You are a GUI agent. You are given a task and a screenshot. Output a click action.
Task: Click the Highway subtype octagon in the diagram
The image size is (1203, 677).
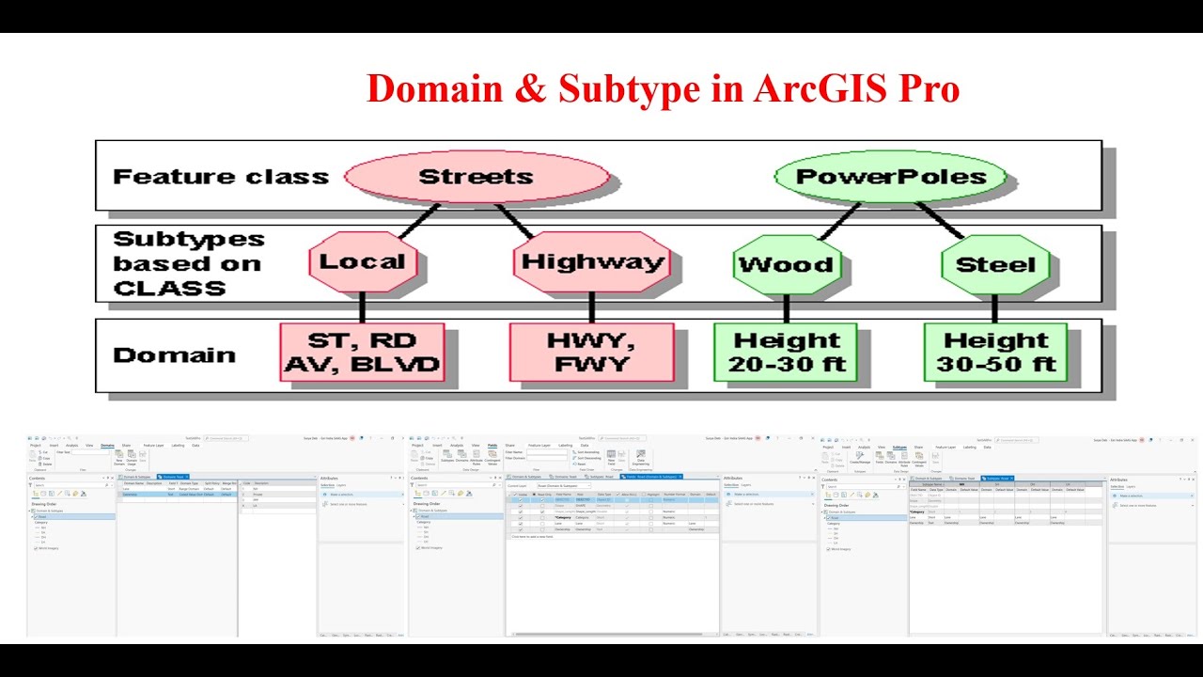click(591, 261)
